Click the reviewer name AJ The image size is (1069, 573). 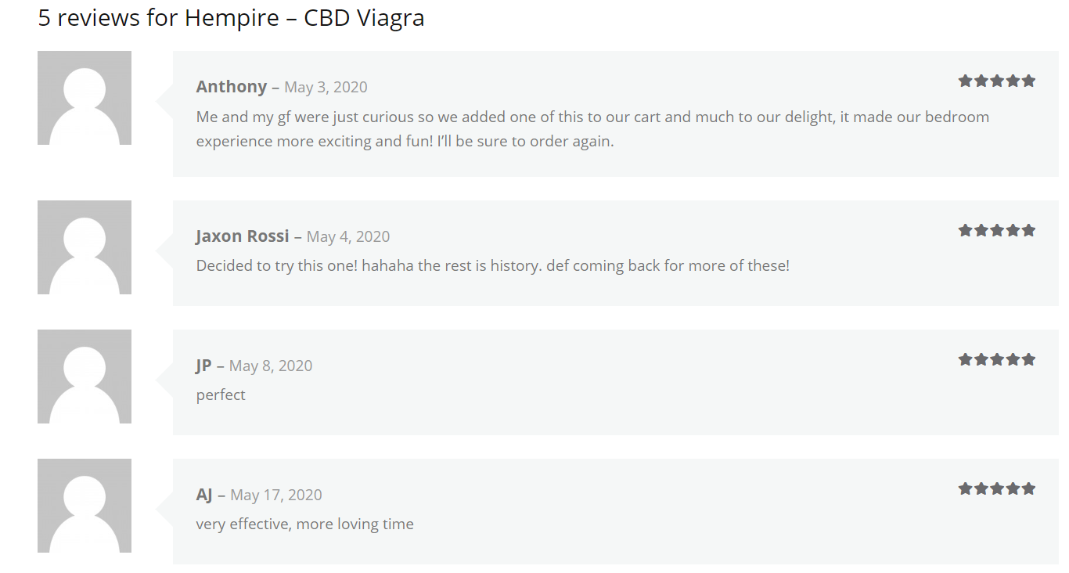click(x=204, y=495)
